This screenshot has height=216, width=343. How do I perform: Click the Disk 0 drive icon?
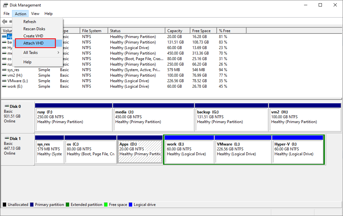coord(6,106)
